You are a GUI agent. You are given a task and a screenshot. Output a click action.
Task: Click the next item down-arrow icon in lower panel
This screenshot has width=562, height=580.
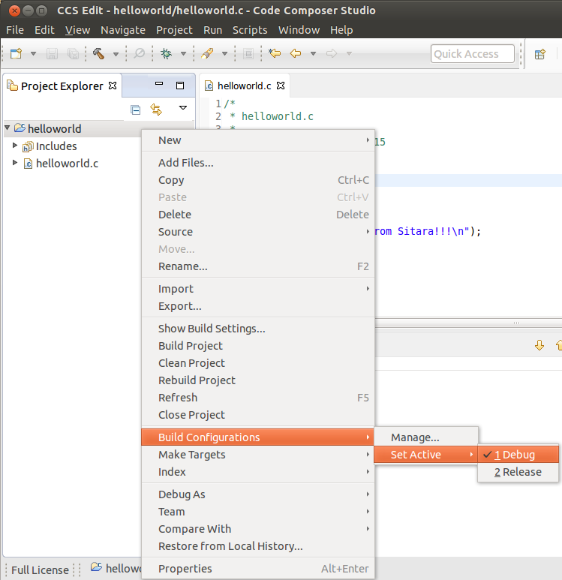[539, 345]
